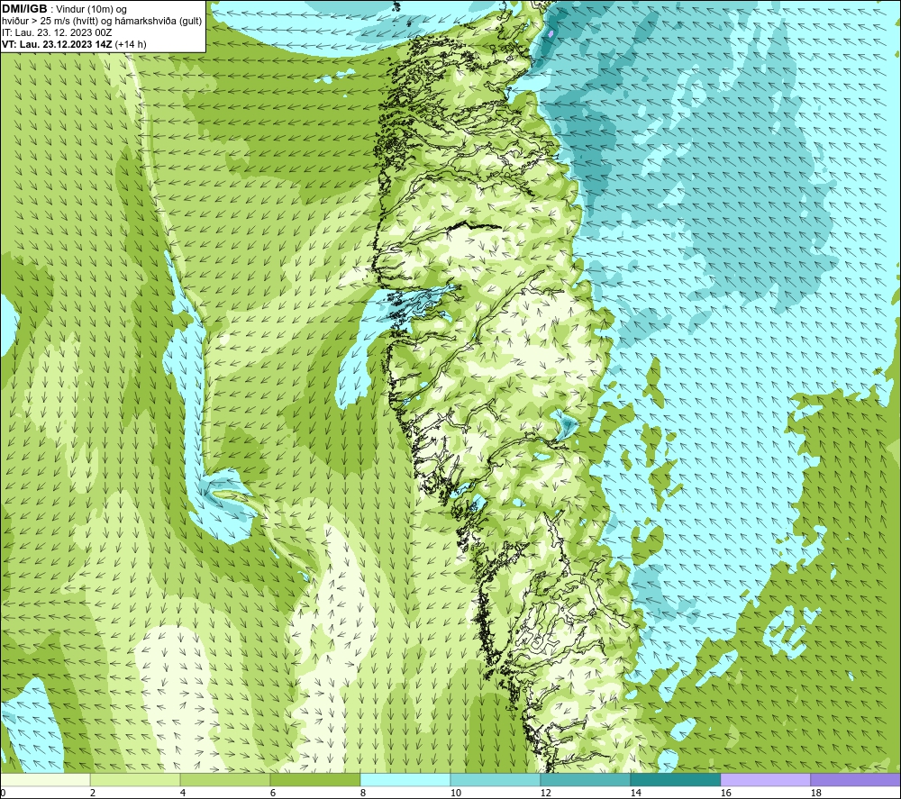The width and height of the screenshot is (901, 799).
Task: Click the 12–14 m/s teal swatch
Action: (586, 779)
